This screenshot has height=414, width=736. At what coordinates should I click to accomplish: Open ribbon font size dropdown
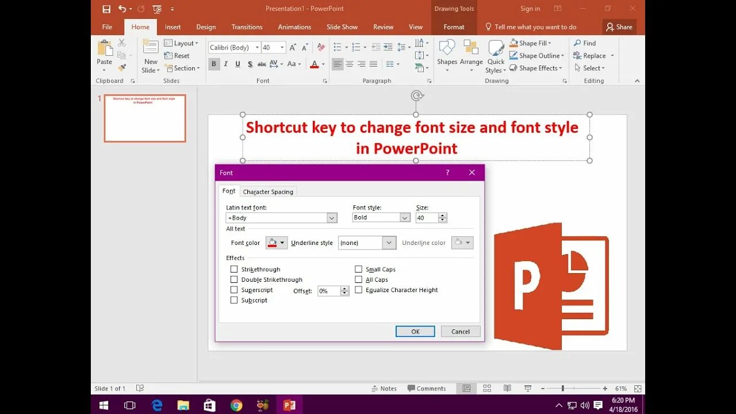[x=282, y=48]
